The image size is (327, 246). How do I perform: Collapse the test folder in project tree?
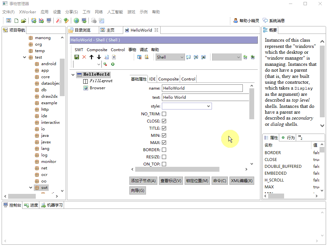25,57
